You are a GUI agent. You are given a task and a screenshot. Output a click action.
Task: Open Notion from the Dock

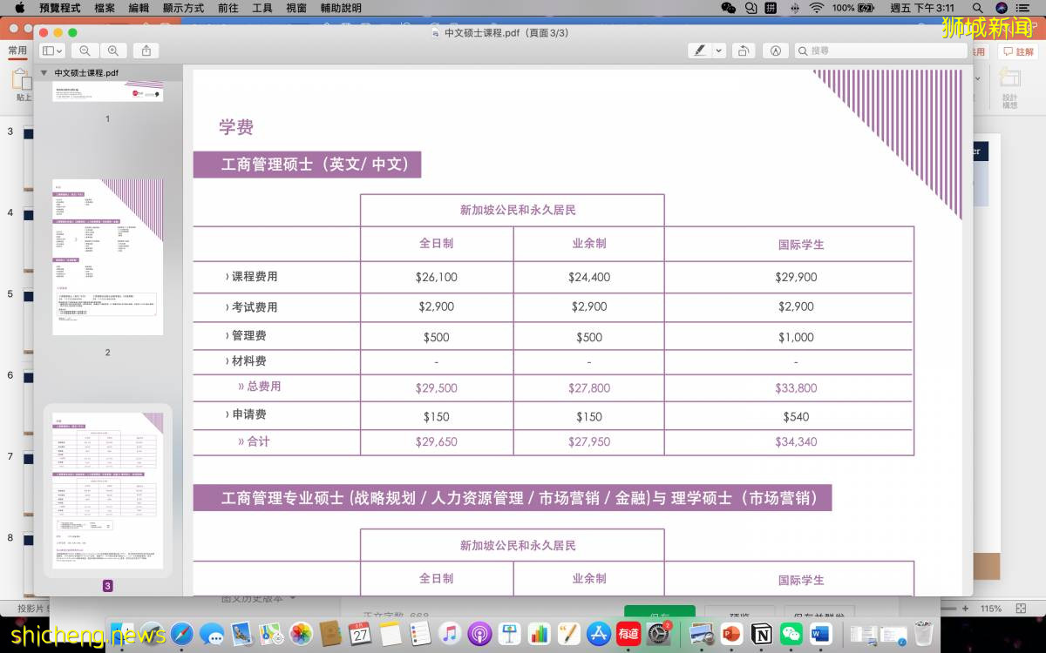[760, 633]
